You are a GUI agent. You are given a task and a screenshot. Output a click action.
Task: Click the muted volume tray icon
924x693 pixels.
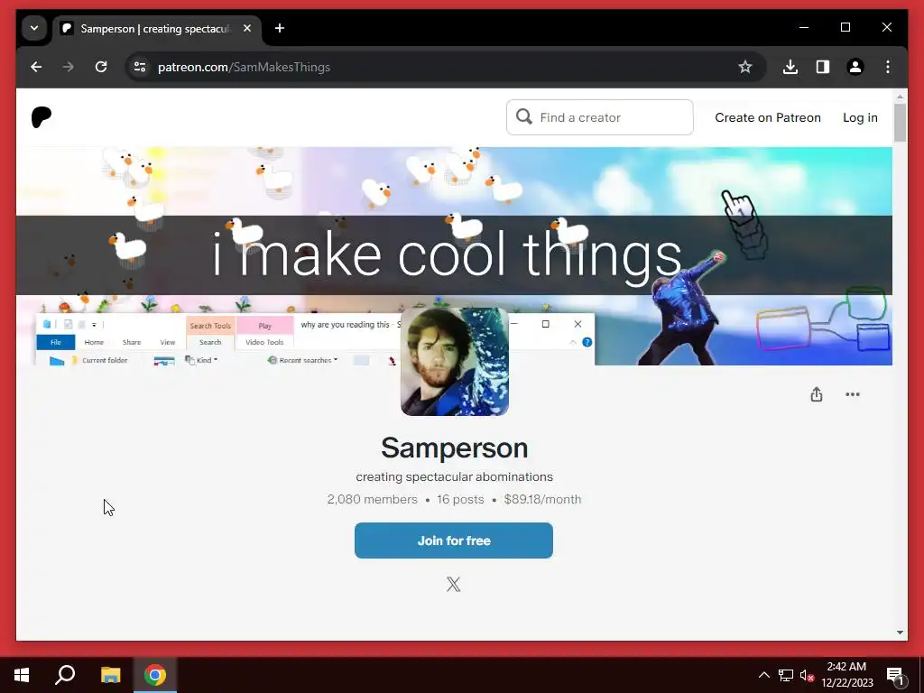(x=807, y=675)
